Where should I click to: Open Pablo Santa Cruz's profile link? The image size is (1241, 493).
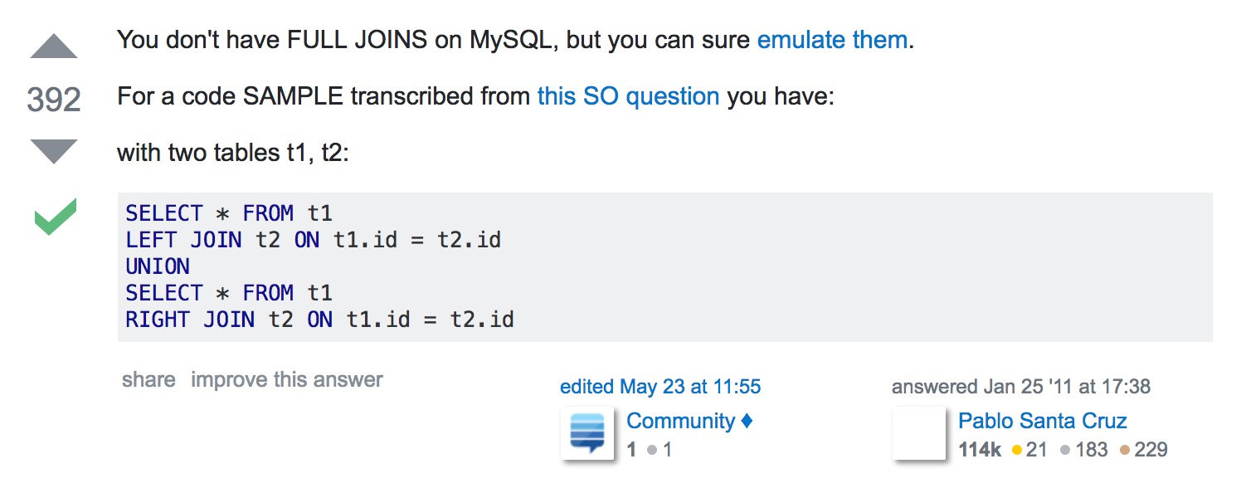click(x=1043, y=421)
